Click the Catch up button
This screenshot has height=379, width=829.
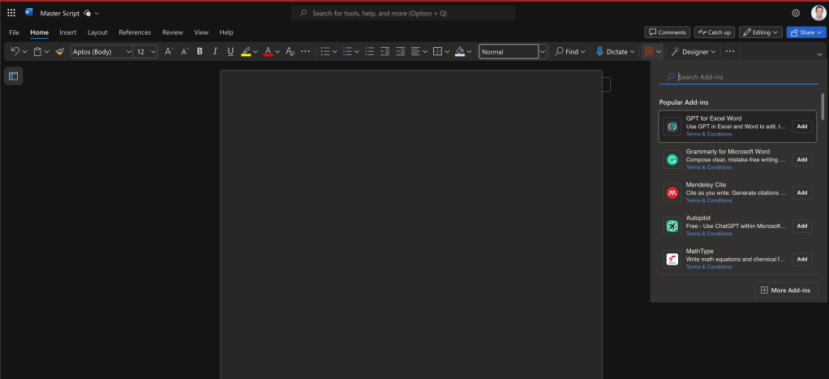(715, 32)
